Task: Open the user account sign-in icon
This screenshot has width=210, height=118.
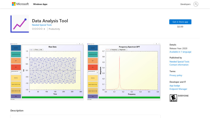Action: coord(196,4)
